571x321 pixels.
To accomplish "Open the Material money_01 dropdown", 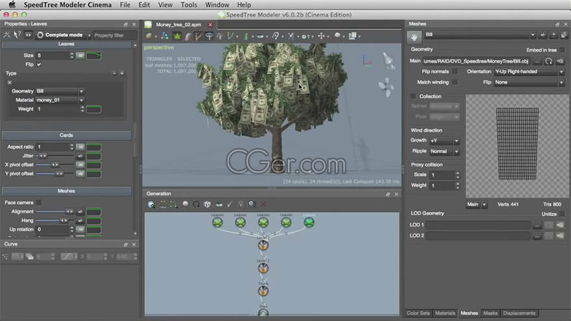I will 60,100.
